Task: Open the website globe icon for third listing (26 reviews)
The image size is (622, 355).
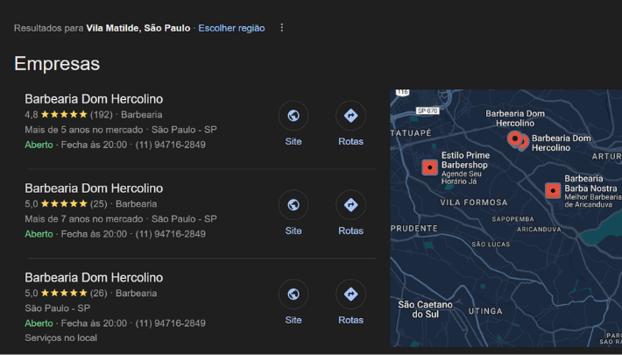Action: (x=293, y=295)
